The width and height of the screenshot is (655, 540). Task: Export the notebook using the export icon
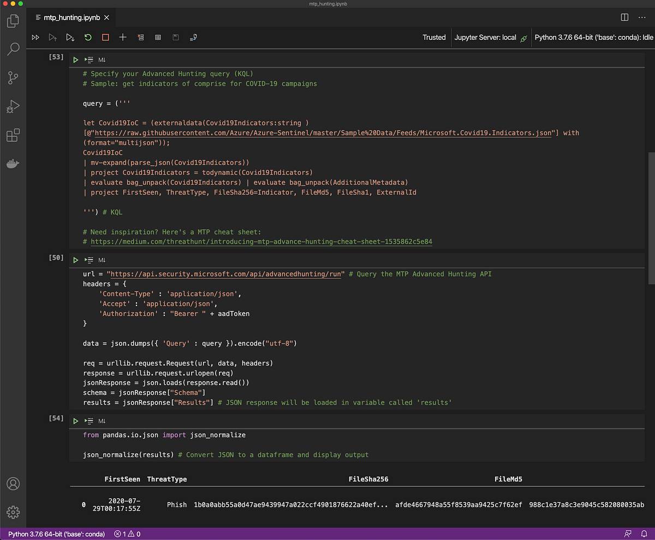pos(192,37)
